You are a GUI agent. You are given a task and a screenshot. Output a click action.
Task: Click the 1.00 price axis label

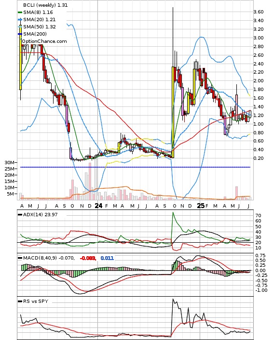[259, 124]
